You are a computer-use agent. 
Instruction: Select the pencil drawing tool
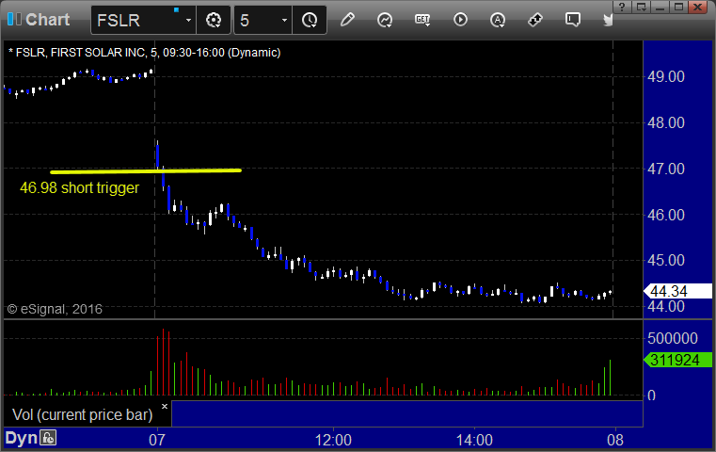[x=347, y=20]
